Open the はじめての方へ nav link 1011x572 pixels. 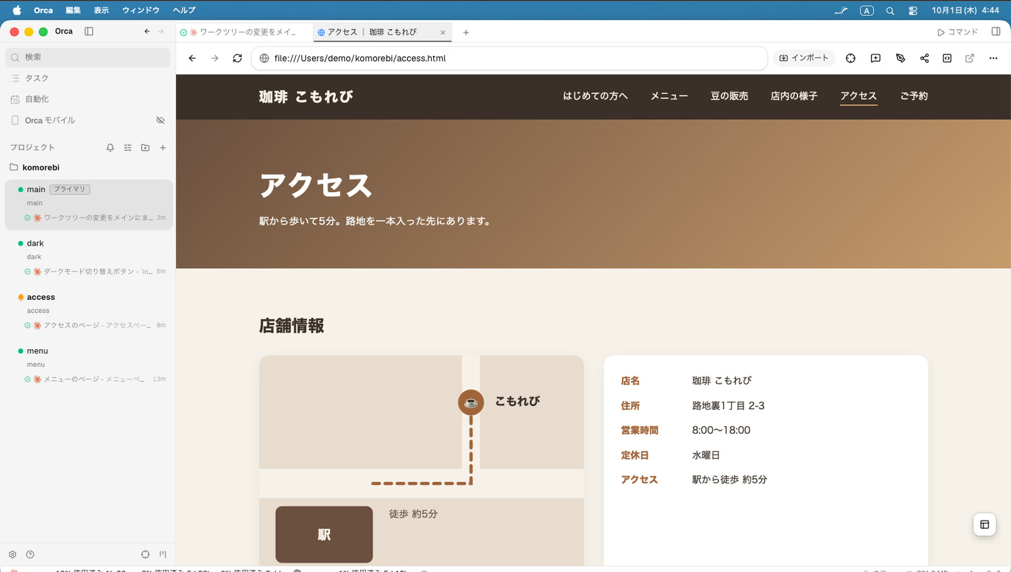tap(595, 96)
